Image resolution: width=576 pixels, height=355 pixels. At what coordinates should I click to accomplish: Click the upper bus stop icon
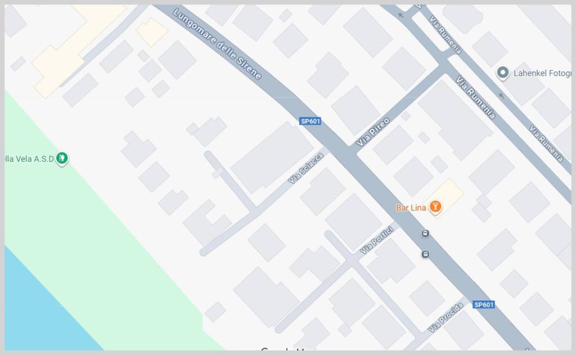click(x=425, y=233)
